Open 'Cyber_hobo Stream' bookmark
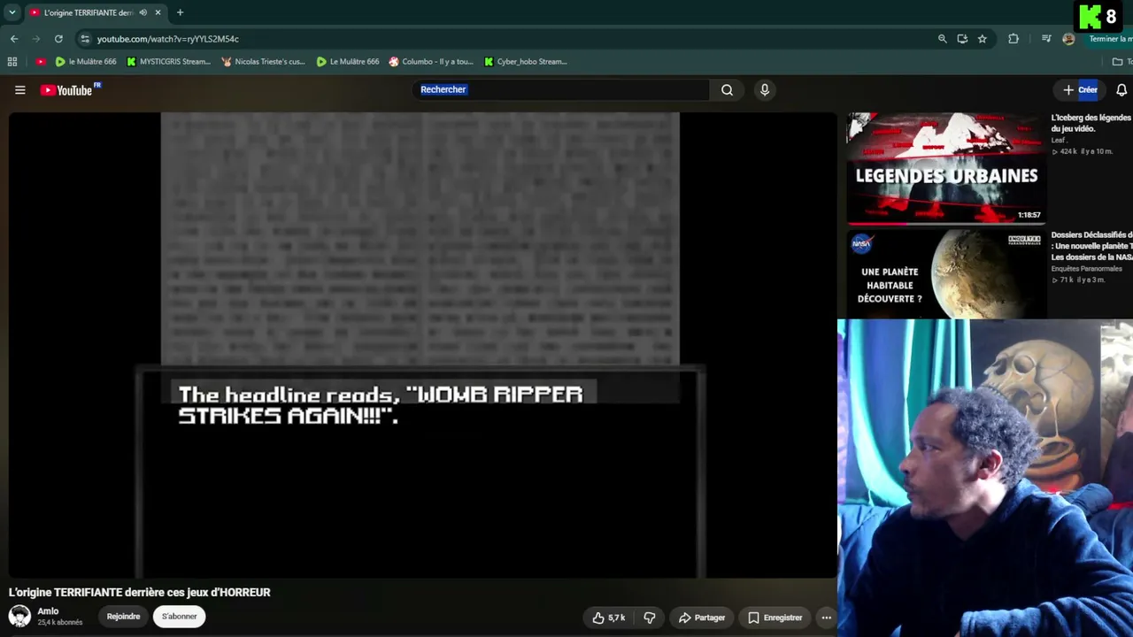 pyautogui.click(x=526, y=62)
